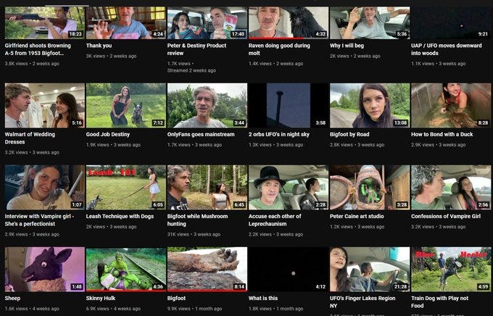Open the '2 orbs UFO's in night sky' thumbnail
This screenshot has width=493, height=316.
click(x=289, y=105)
